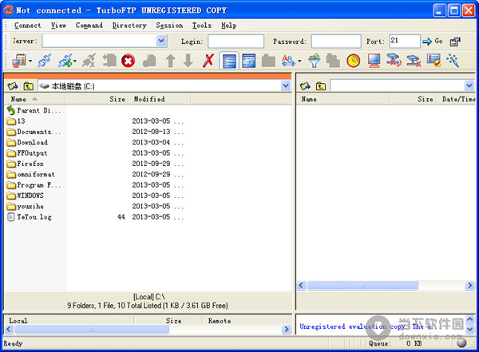The image size is (479, 352).
Task: Select the folder named 13
Action: pyautogui.click(x=16, y=121)
